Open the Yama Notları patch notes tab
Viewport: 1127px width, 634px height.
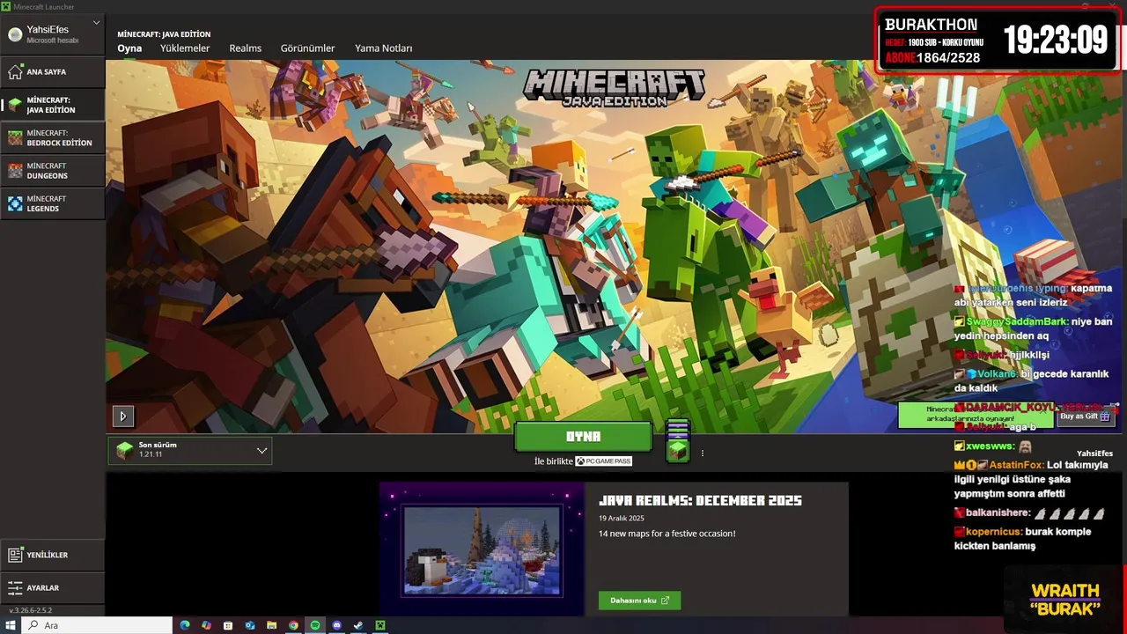pyautogui.click(x=383, y=48)
